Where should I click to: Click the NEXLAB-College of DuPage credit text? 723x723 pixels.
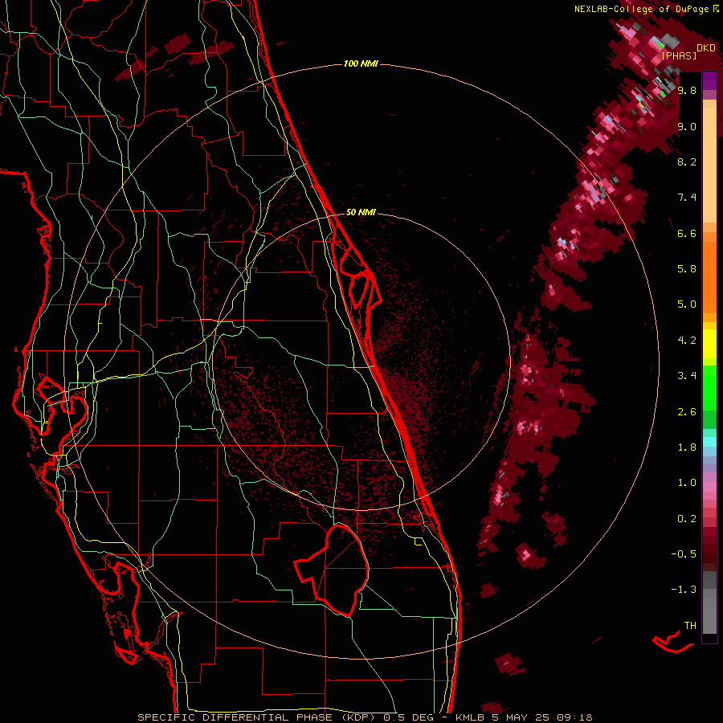click(646, 9)
